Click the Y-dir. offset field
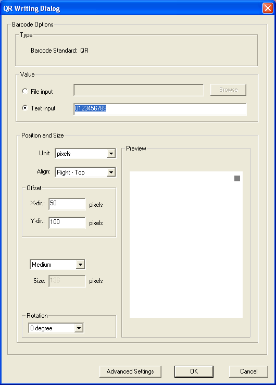276x385 pixels. click(x=67, y=222)
